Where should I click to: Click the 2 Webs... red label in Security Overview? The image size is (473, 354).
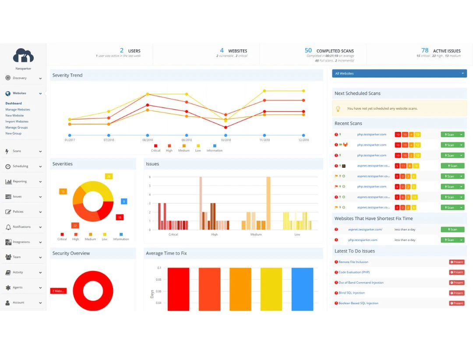point(58,291)
